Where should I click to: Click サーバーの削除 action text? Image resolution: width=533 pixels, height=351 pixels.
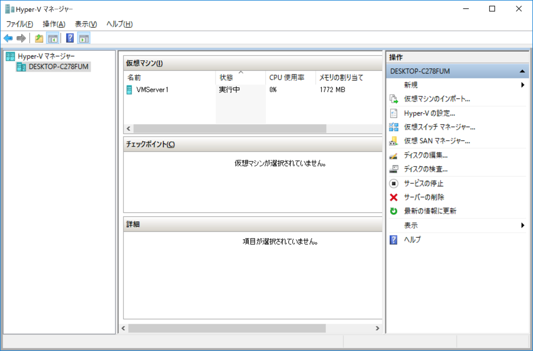(424, 197)
